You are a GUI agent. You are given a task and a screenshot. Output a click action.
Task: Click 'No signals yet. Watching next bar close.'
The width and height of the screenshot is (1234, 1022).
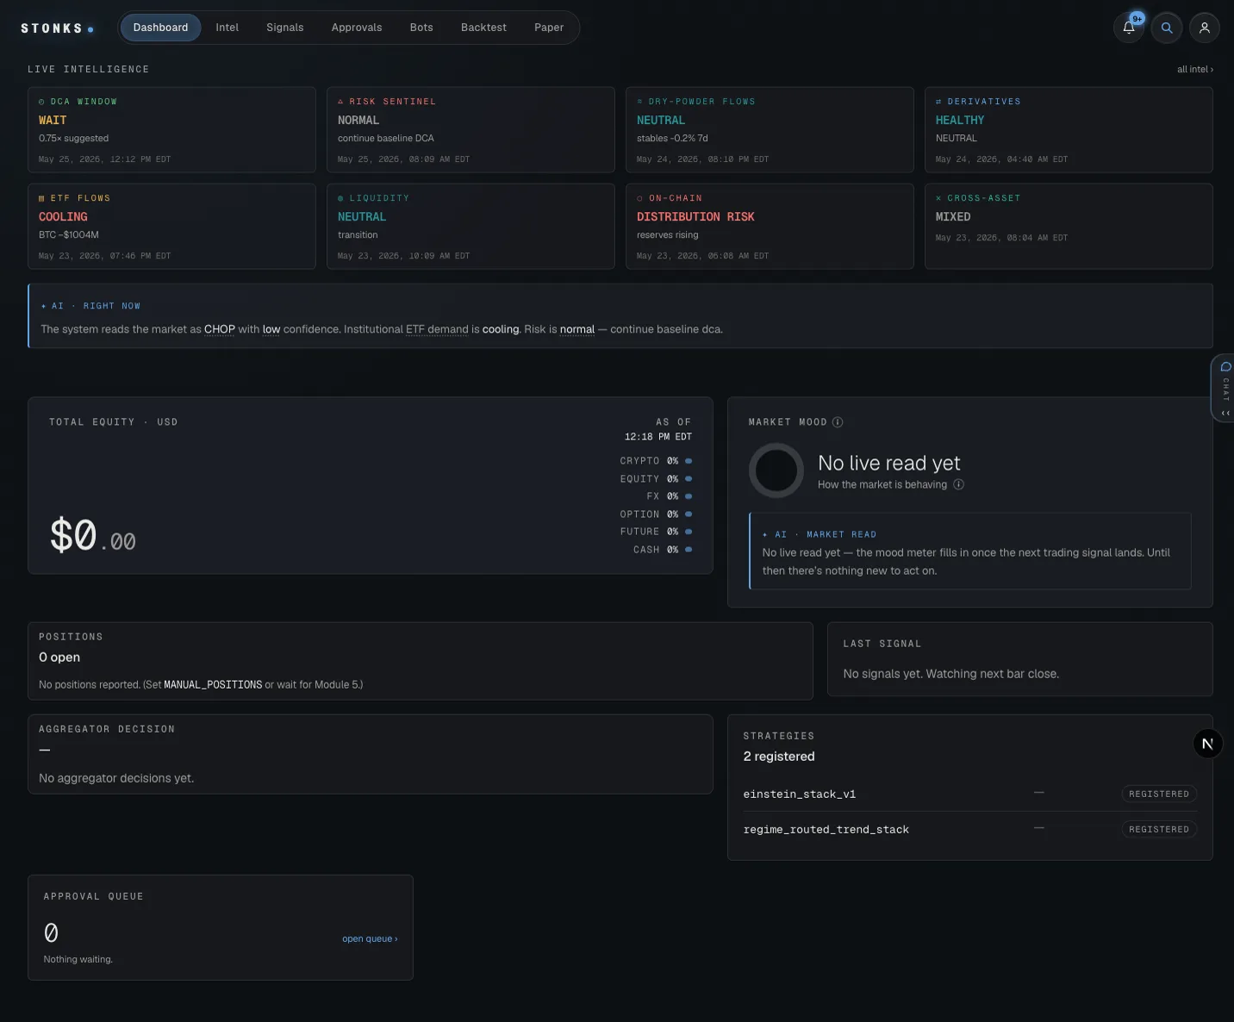(x=951, y=674)
